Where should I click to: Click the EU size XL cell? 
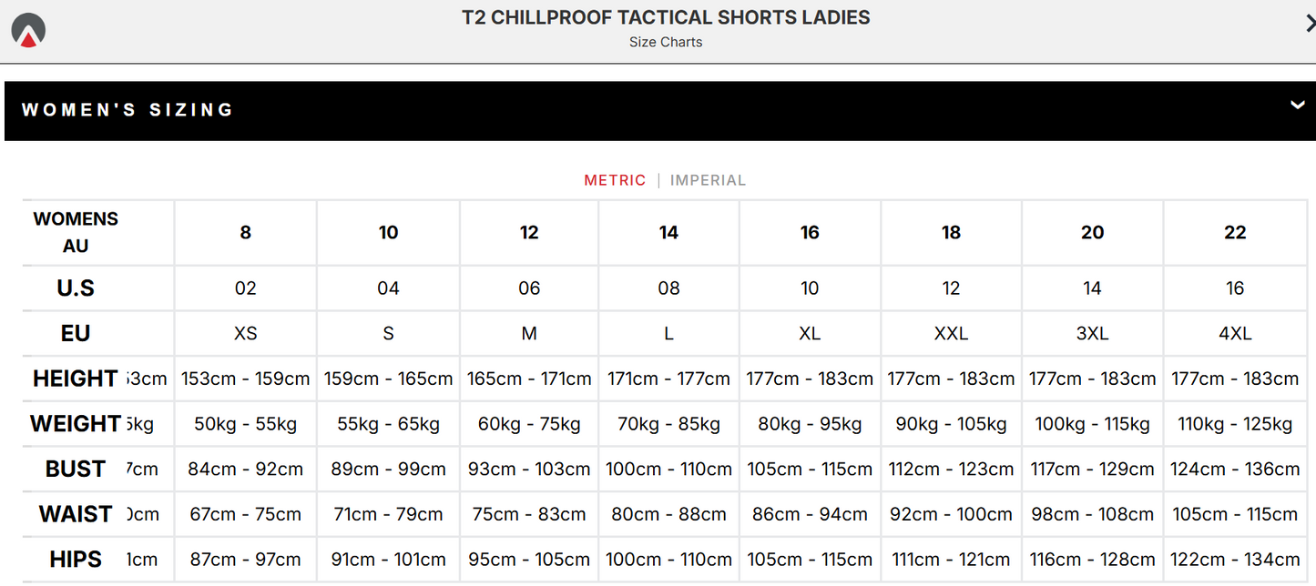pos(809,333)
